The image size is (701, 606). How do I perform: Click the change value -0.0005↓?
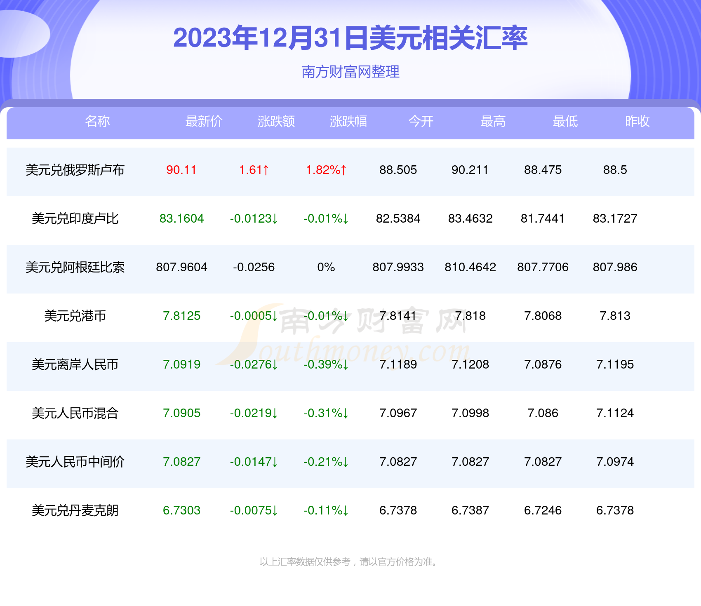point(254,316)
